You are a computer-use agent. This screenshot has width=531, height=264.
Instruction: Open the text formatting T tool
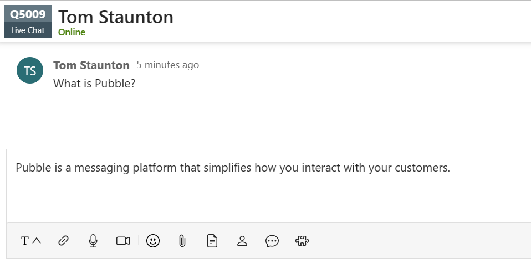point(25,241)
